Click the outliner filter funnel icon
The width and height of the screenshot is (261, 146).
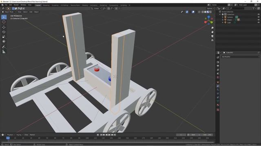(254, 8)
